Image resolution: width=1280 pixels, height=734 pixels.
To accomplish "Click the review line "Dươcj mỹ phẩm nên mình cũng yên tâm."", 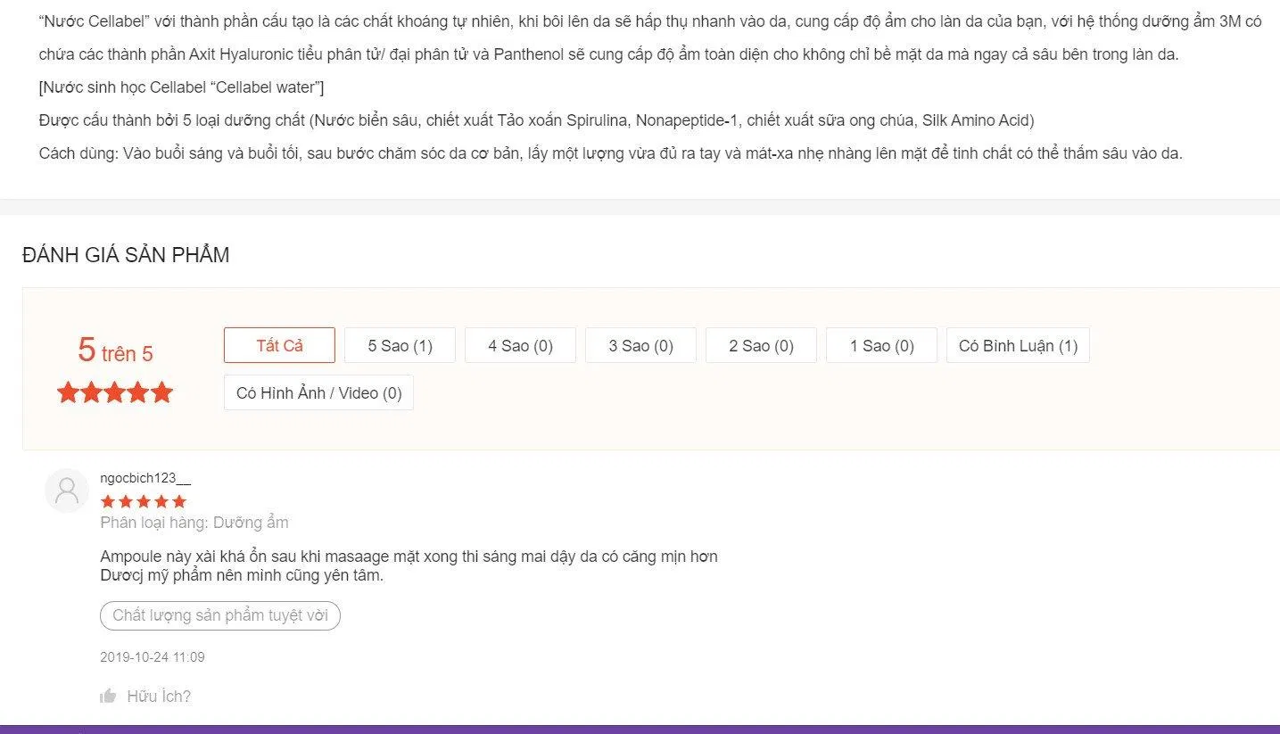I will (242, 575).
